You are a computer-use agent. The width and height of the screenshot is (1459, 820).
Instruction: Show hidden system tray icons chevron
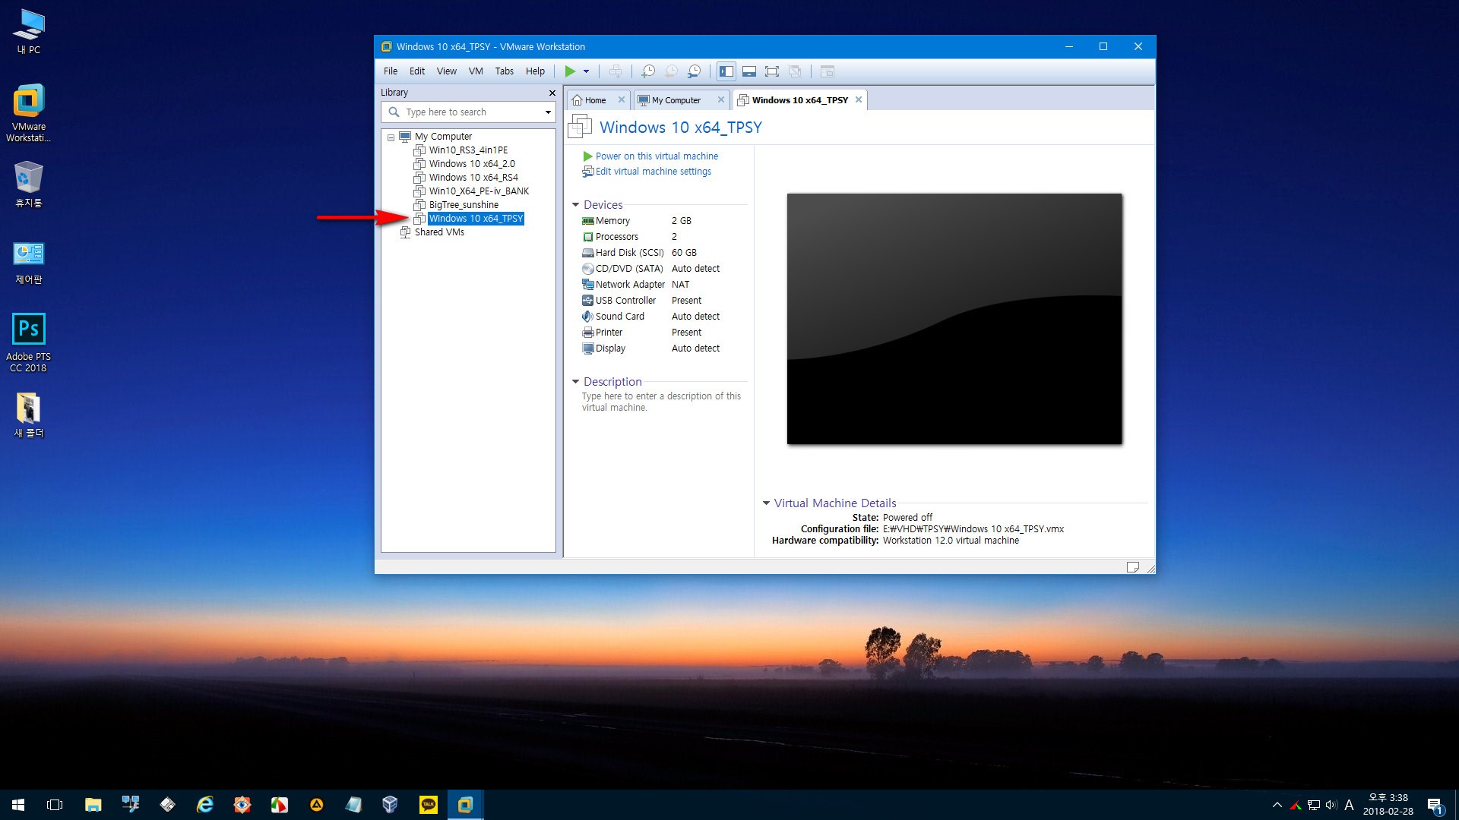[x=1277, y=805]
